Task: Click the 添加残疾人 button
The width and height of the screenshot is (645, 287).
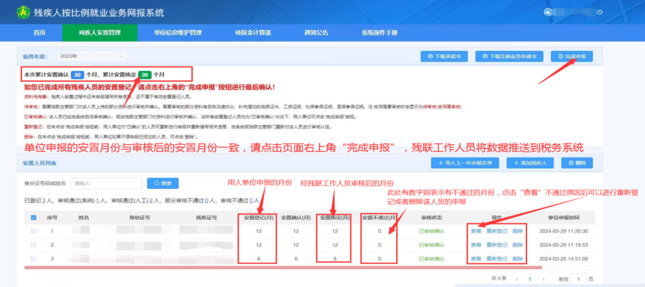Action: coord(530,163)
